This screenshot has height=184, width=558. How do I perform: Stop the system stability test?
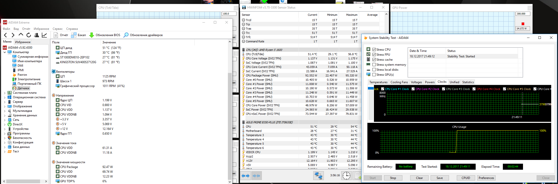click(393, 178)
